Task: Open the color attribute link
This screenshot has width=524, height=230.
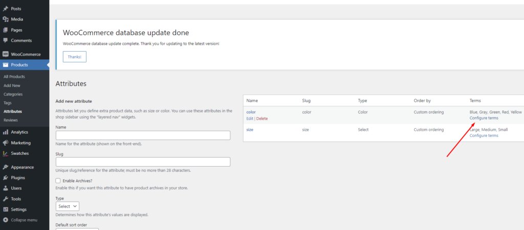Action: [251, 112]
